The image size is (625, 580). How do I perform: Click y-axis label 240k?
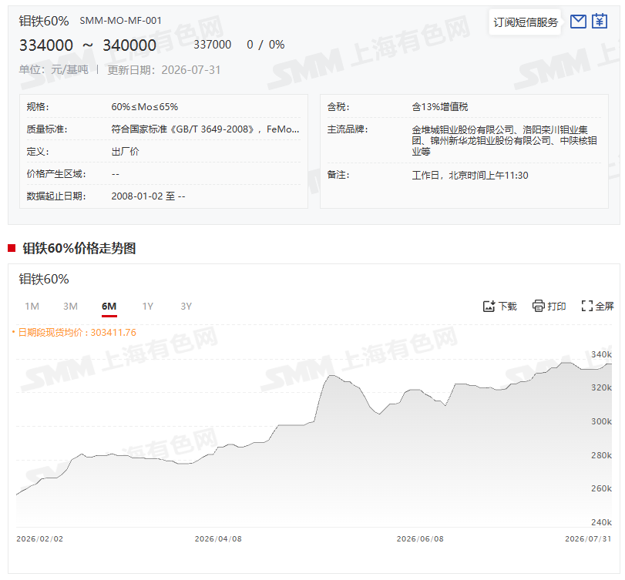(601, 521)
